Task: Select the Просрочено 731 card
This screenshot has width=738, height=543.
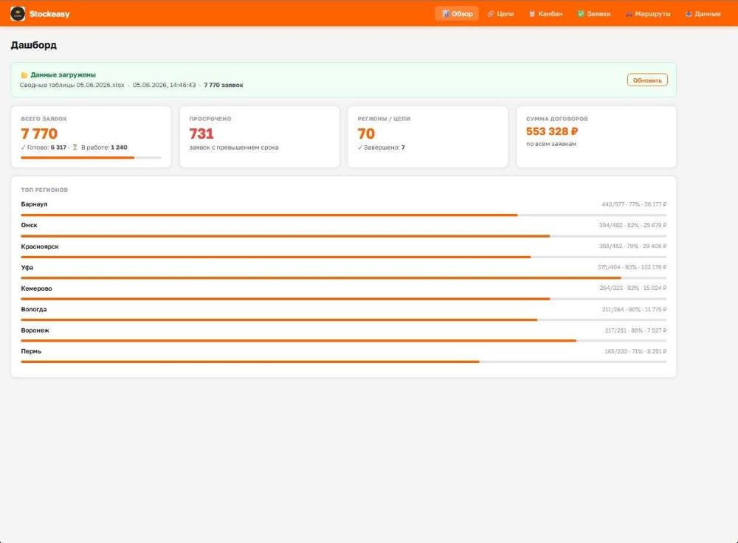Action: pos(259,136)
